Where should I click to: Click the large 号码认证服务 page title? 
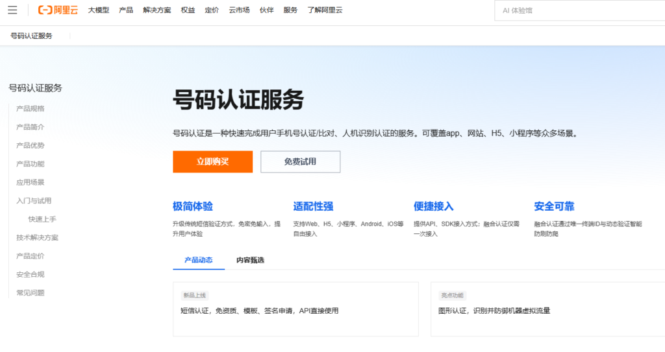(238, 100)
